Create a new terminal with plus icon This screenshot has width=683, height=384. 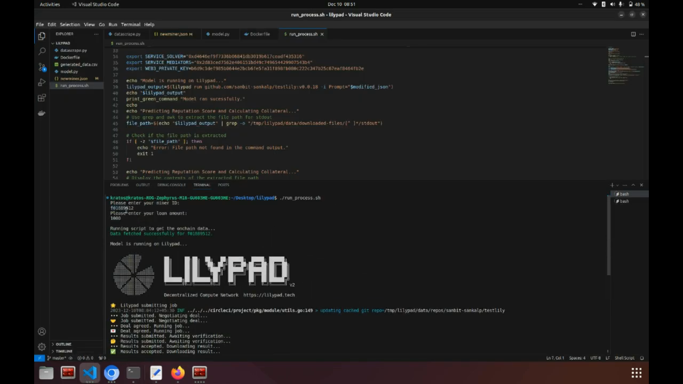[x=612, y=185]
